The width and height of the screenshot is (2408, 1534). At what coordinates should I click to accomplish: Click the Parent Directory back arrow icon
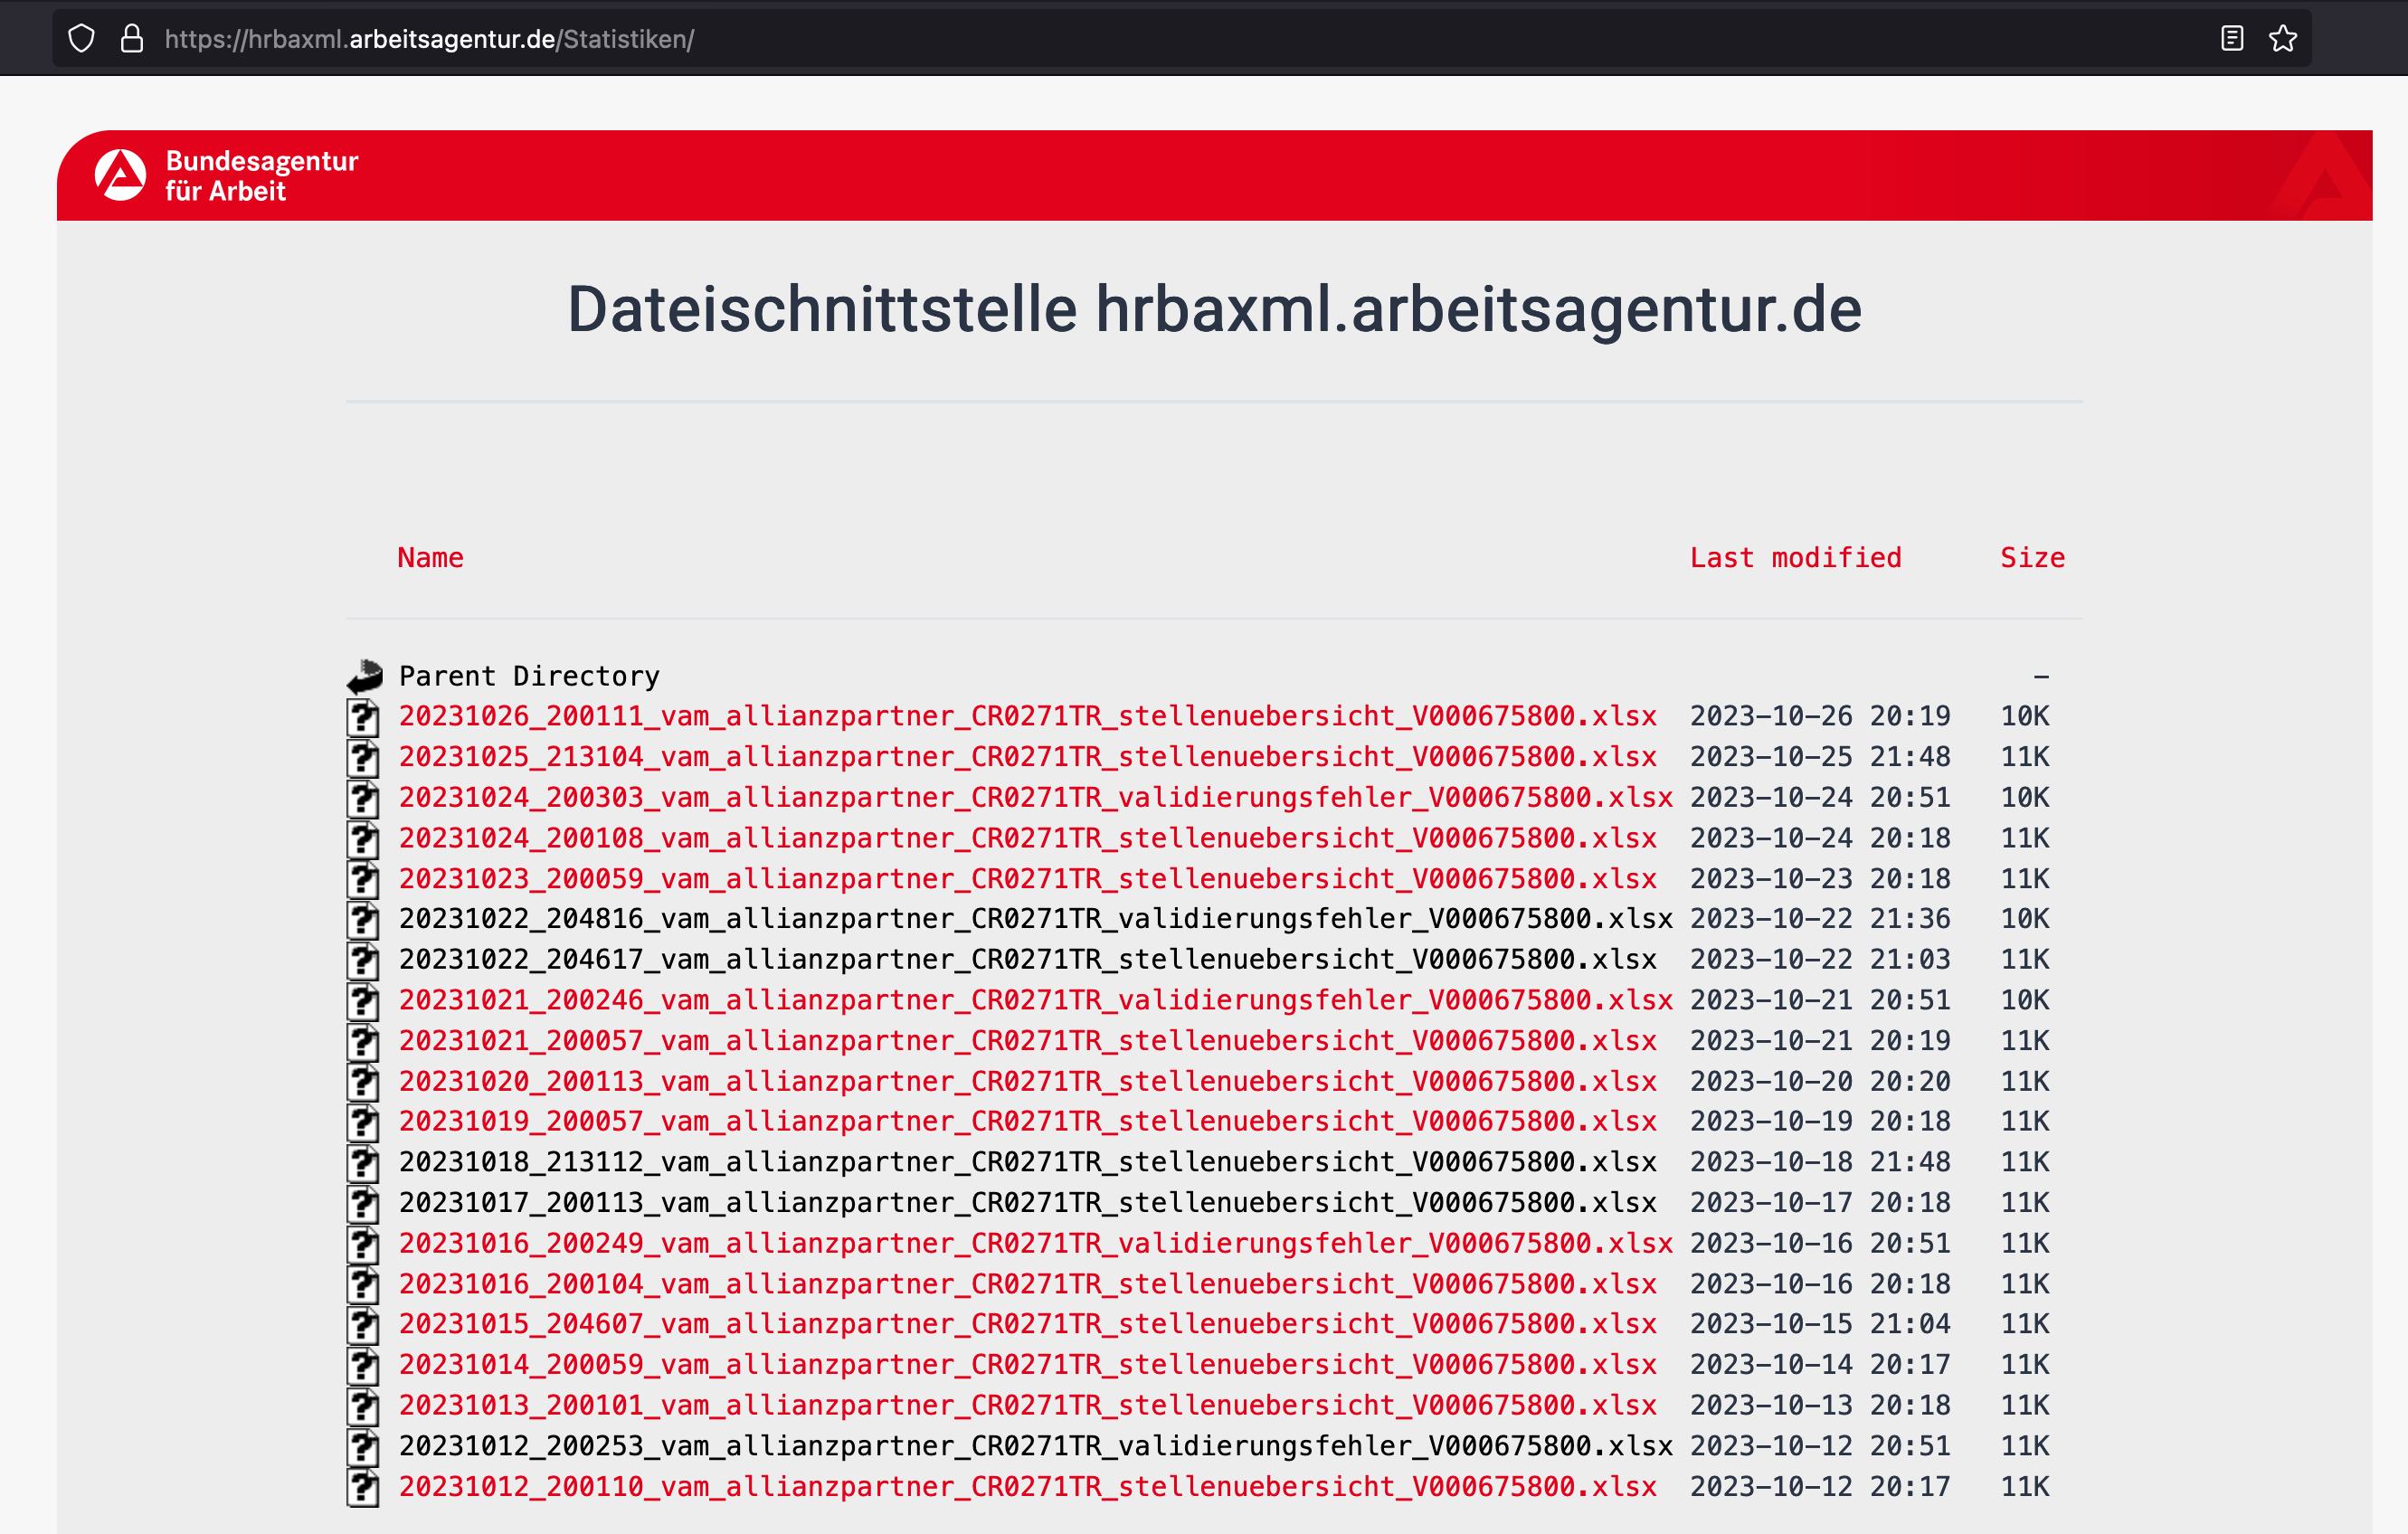[365, 677]
